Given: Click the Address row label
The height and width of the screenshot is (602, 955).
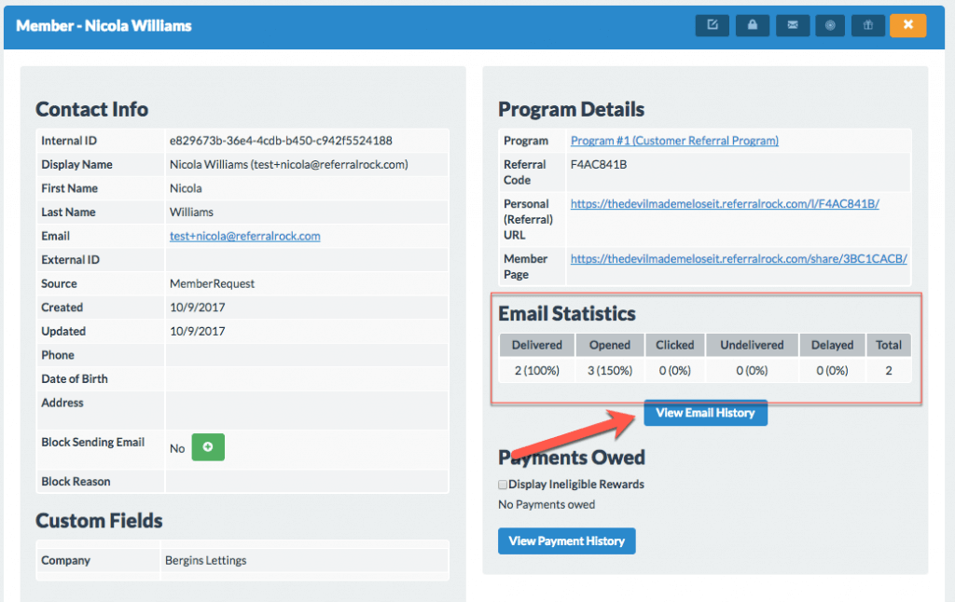Looking at the screenshot, I should pyautogui.click(x=62, y=403).
